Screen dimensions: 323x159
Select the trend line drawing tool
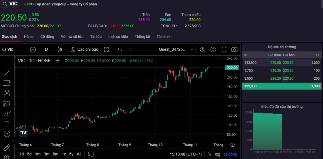(x=7, y=73)
